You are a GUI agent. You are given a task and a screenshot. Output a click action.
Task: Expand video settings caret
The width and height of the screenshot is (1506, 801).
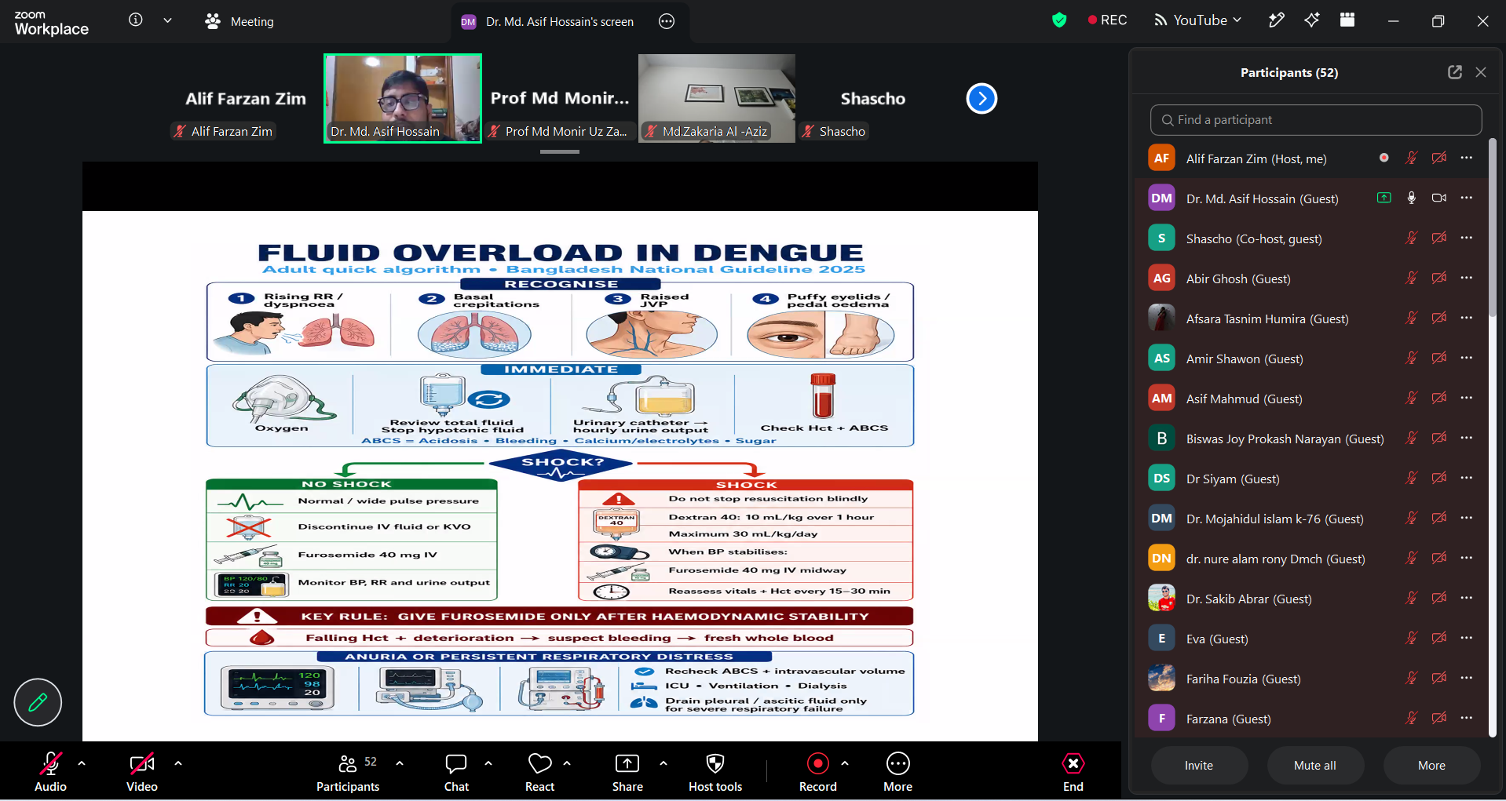[x=178, y=763]
